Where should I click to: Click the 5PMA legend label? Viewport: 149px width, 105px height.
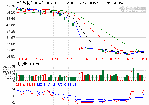point(83,3)
